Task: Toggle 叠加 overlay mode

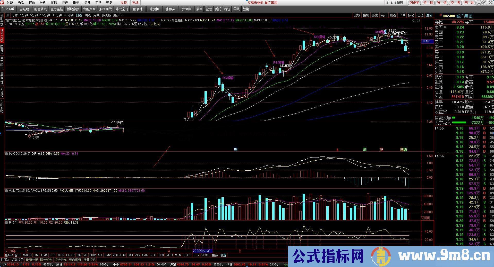Action: 366,15
